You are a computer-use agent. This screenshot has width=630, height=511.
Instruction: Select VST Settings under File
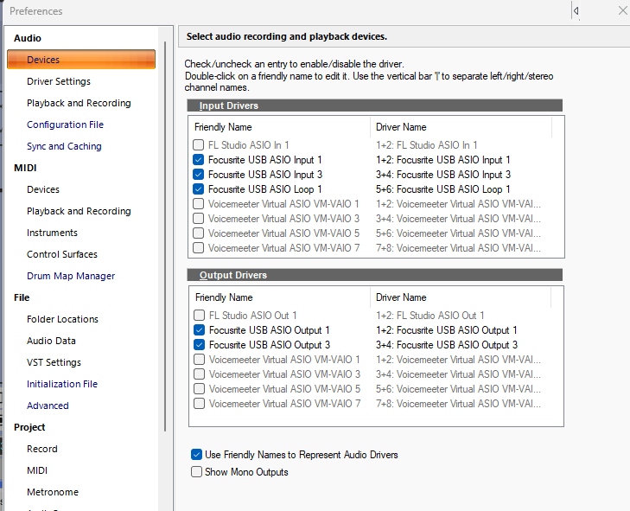(54, 362)
